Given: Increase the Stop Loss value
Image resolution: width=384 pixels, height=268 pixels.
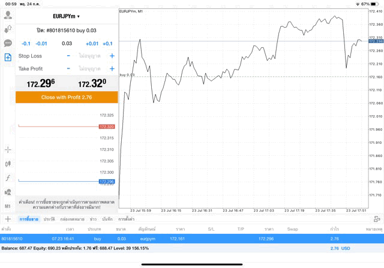Looking at the screenshot, I should pos(112,56).
